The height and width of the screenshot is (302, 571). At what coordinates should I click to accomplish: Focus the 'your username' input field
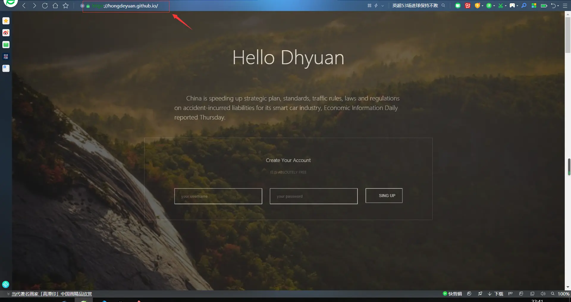218,196
